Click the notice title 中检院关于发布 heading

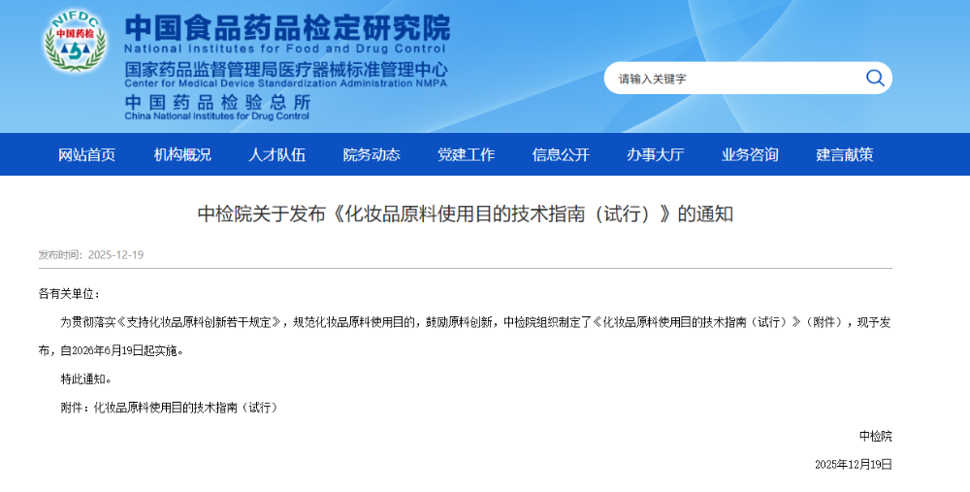click(x=466, y=214)
